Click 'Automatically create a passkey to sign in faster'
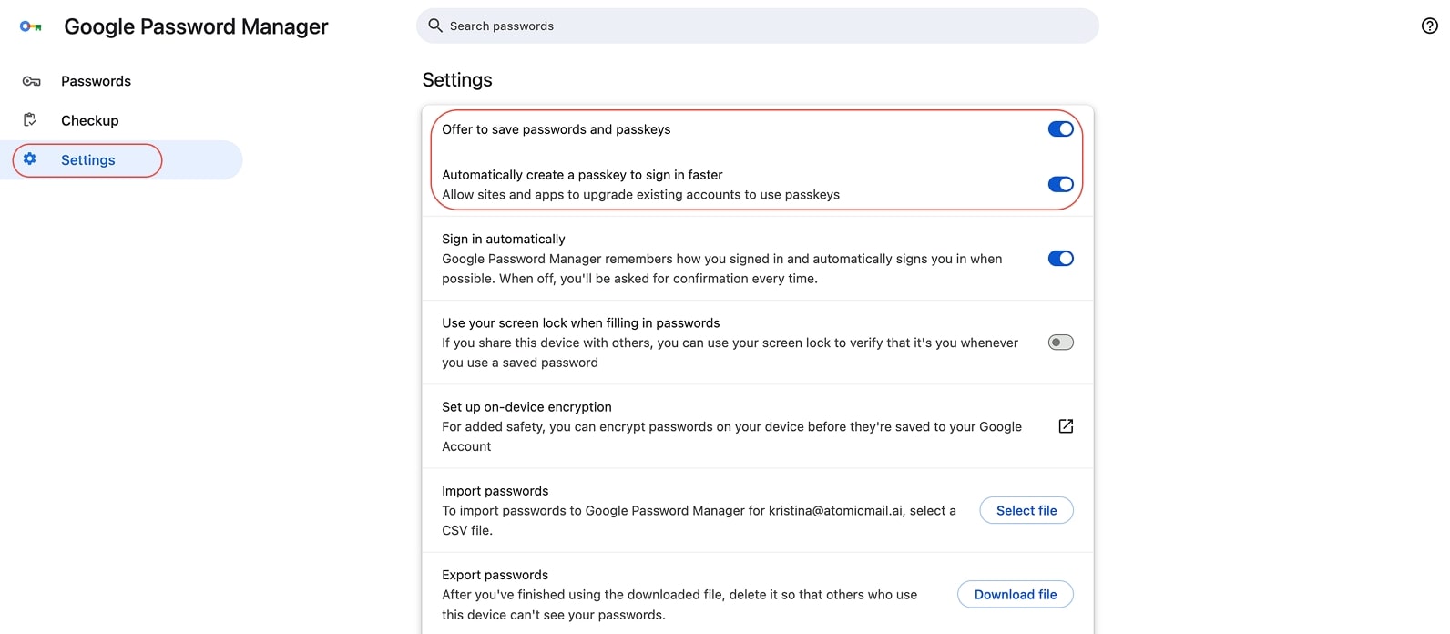 tap(582, 175)
